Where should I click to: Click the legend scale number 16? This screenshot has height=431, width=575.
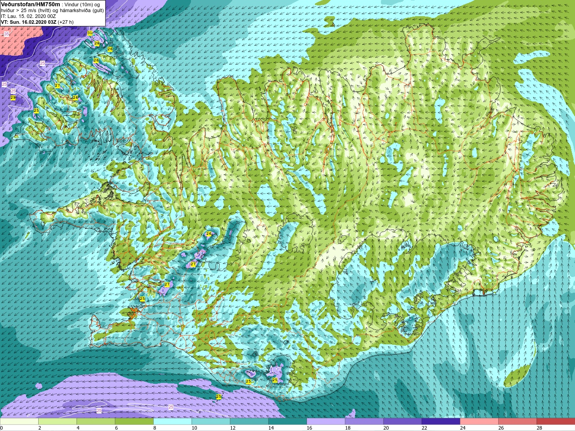[x=310, y=428]
